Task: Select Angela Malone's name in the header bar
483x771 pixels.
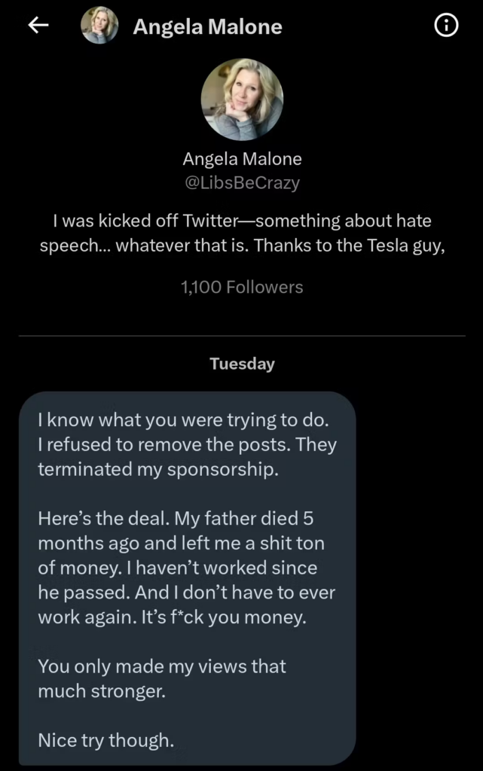Action: point(207,26)
